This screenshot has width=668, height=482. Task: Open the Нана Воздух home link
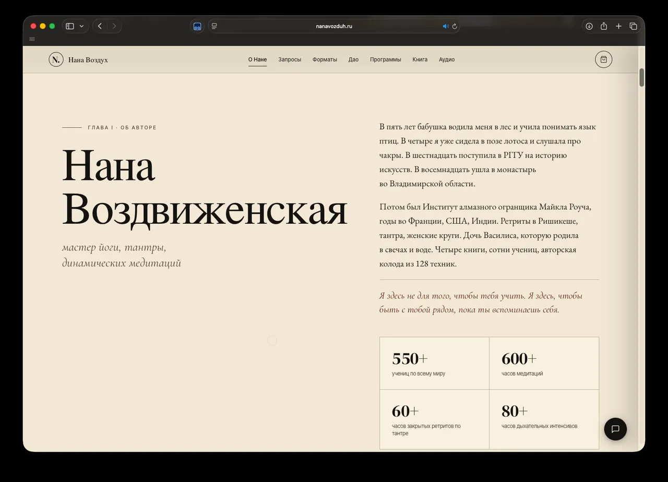point(88,59)
